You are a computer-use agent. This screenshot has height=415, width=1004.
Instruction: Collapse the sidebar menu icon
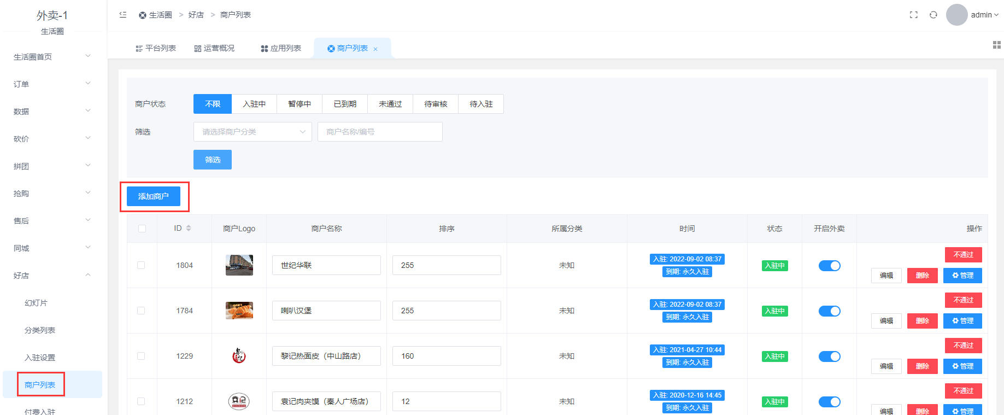point(123,15)
